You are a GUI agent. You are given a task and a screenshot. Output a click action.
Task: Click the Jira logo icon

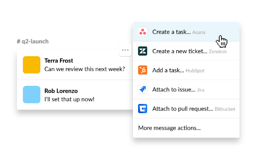pos(142,89)
